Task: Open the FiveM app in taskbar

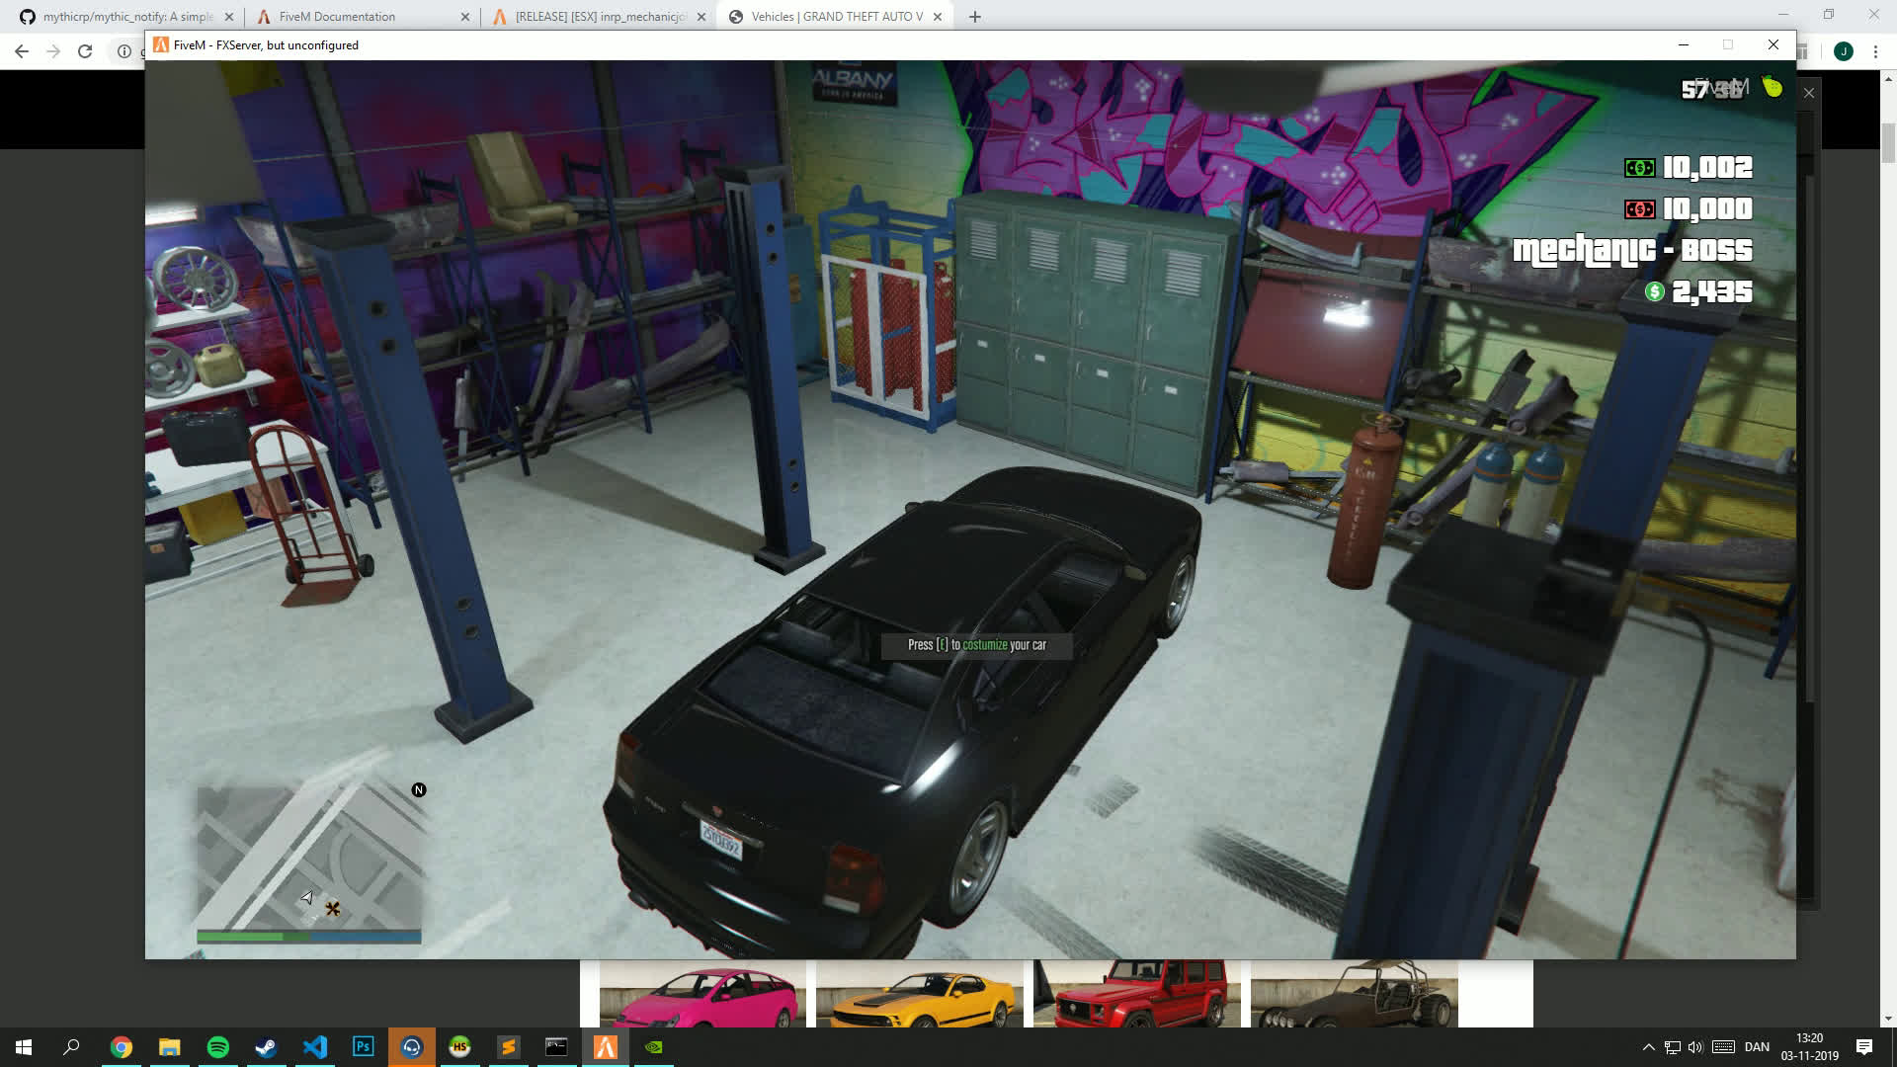Action: pyautogui.click(x=605, y=1047)
